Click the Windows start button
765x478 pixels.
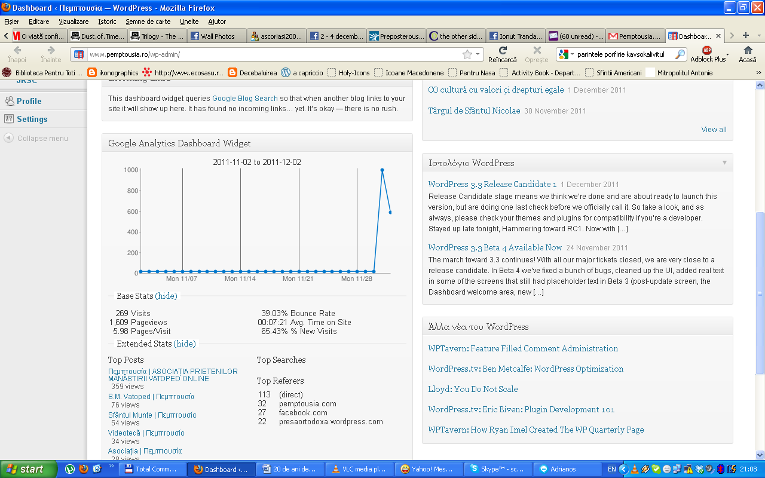(29, 469)
